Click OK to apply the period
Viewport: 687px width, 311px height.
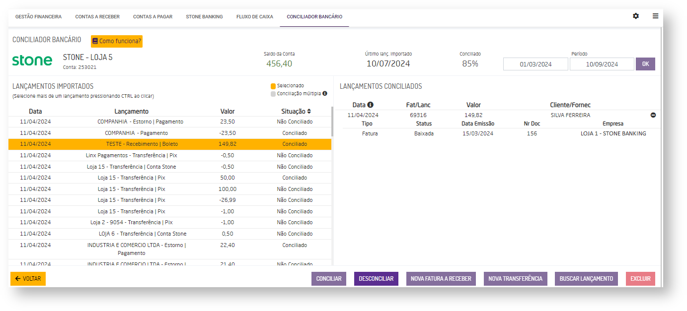point(645,64)
